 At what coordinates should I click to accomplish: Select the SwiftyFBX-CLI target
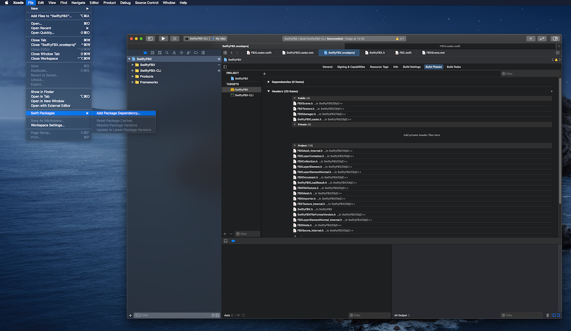point(244,95)
